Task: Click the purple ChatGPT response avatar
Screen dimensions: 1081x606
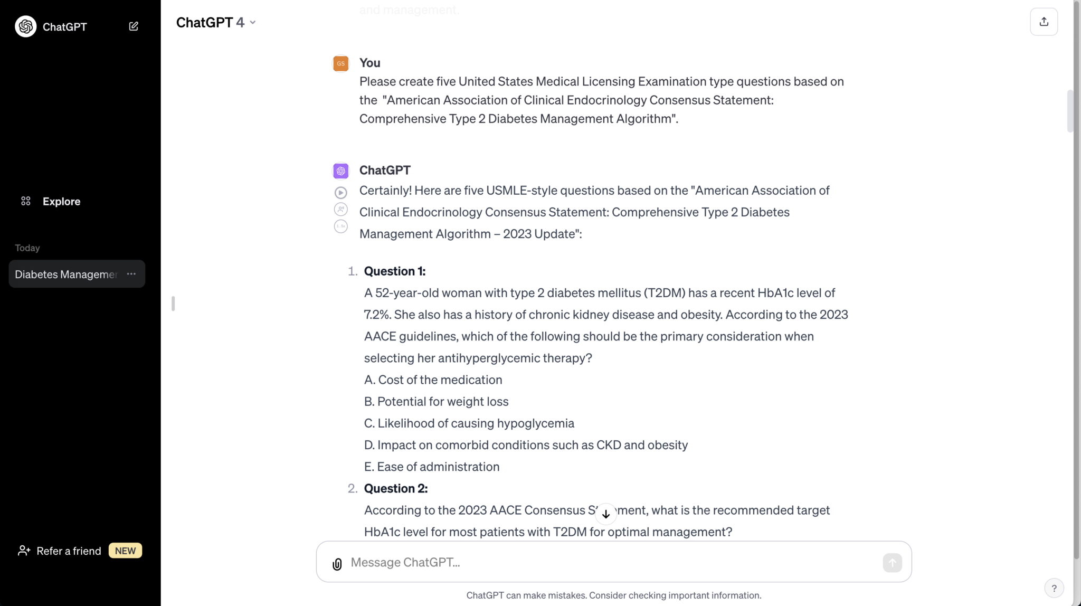Action: 341,171
